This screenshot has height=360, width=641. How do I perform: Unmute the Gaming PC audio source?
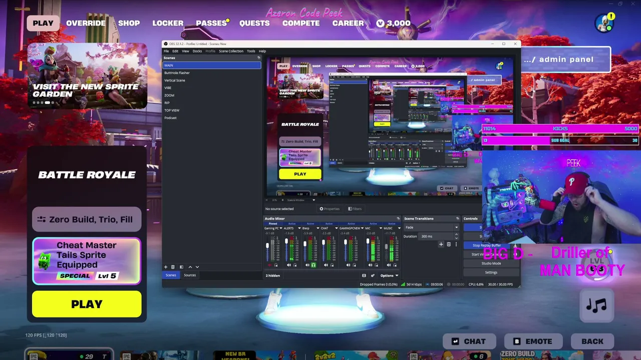click(270, 265)
